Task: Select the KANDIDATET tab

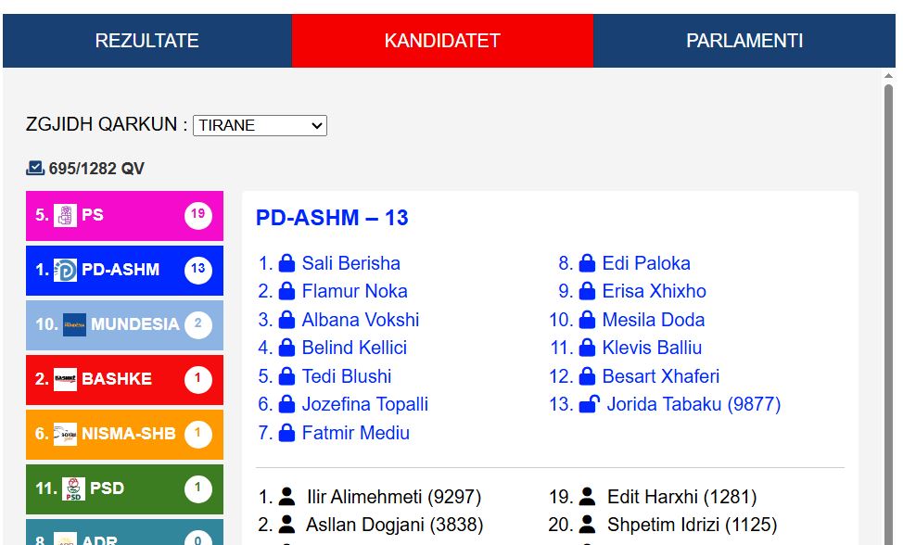Action: pyautogui.click(x=442, y=41)
